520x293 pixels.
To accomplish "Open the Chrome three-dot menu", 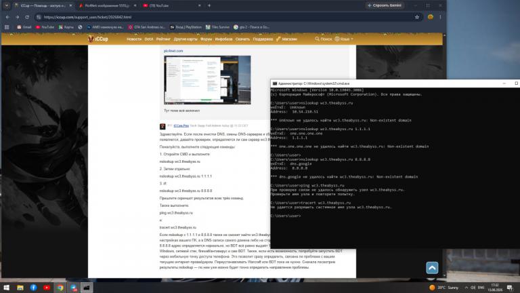I will 440,17.
